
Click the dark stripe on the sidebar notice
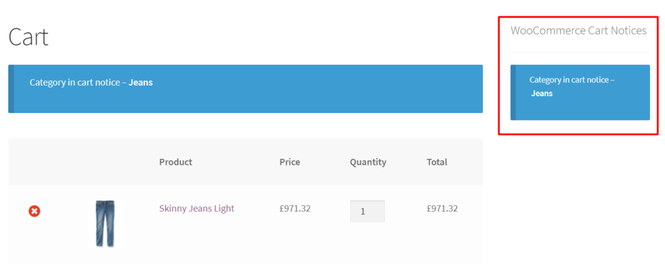coord(513,92)
